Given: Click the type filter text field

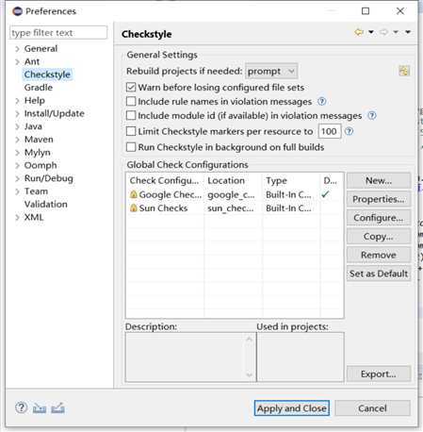Looking at the screenshot, I should click(58, 33).
